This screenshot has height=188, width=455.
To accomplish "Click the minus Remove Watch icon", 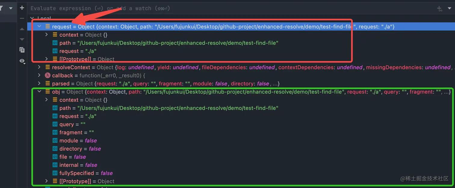I will 22,18.
